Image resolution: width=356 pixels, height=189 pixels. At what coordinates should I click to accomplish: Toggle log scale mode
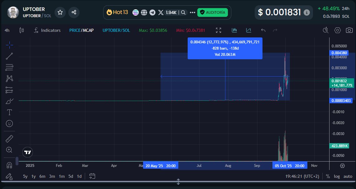click(x=337, y=176)
